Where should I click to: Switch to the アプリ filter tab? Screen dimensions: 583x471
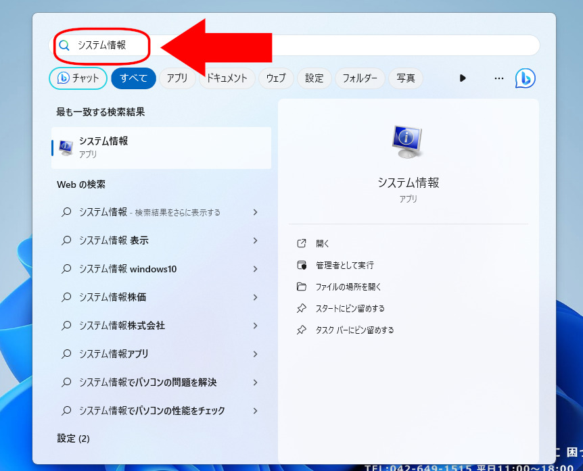177,78
